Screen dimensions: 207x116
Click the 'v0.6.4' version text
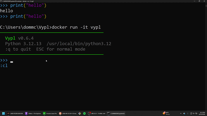click(26, 38)
